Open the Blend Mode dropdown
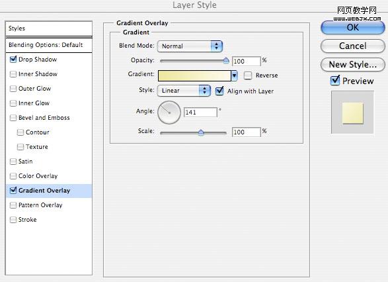This screenshot has height=282, width=388. point(190,46)
